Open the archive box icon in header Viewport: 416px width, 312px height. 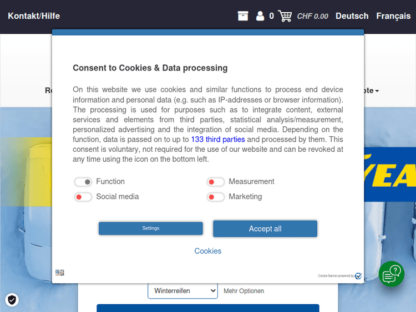[243, 16]
